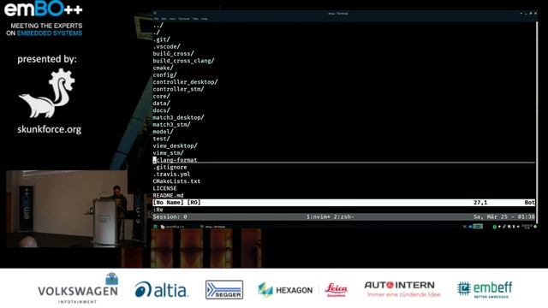
Task: Open the model/ directory
Action: [x=164, y=132]
